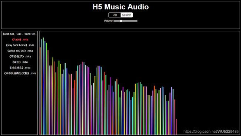Play the track 《余生》.m4a
This screenshot has height=136, width=241.
20,62
